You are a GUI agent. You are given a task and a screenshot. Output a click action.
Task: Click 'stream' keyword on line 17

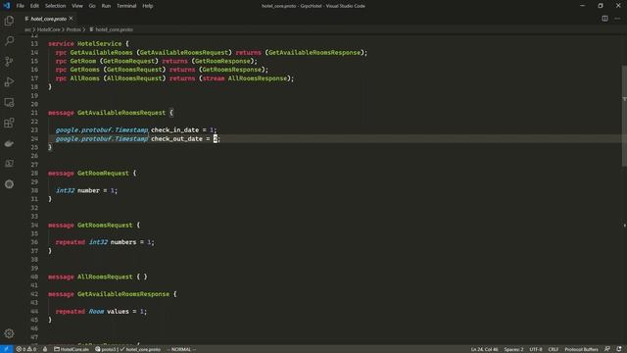(214, 78)
